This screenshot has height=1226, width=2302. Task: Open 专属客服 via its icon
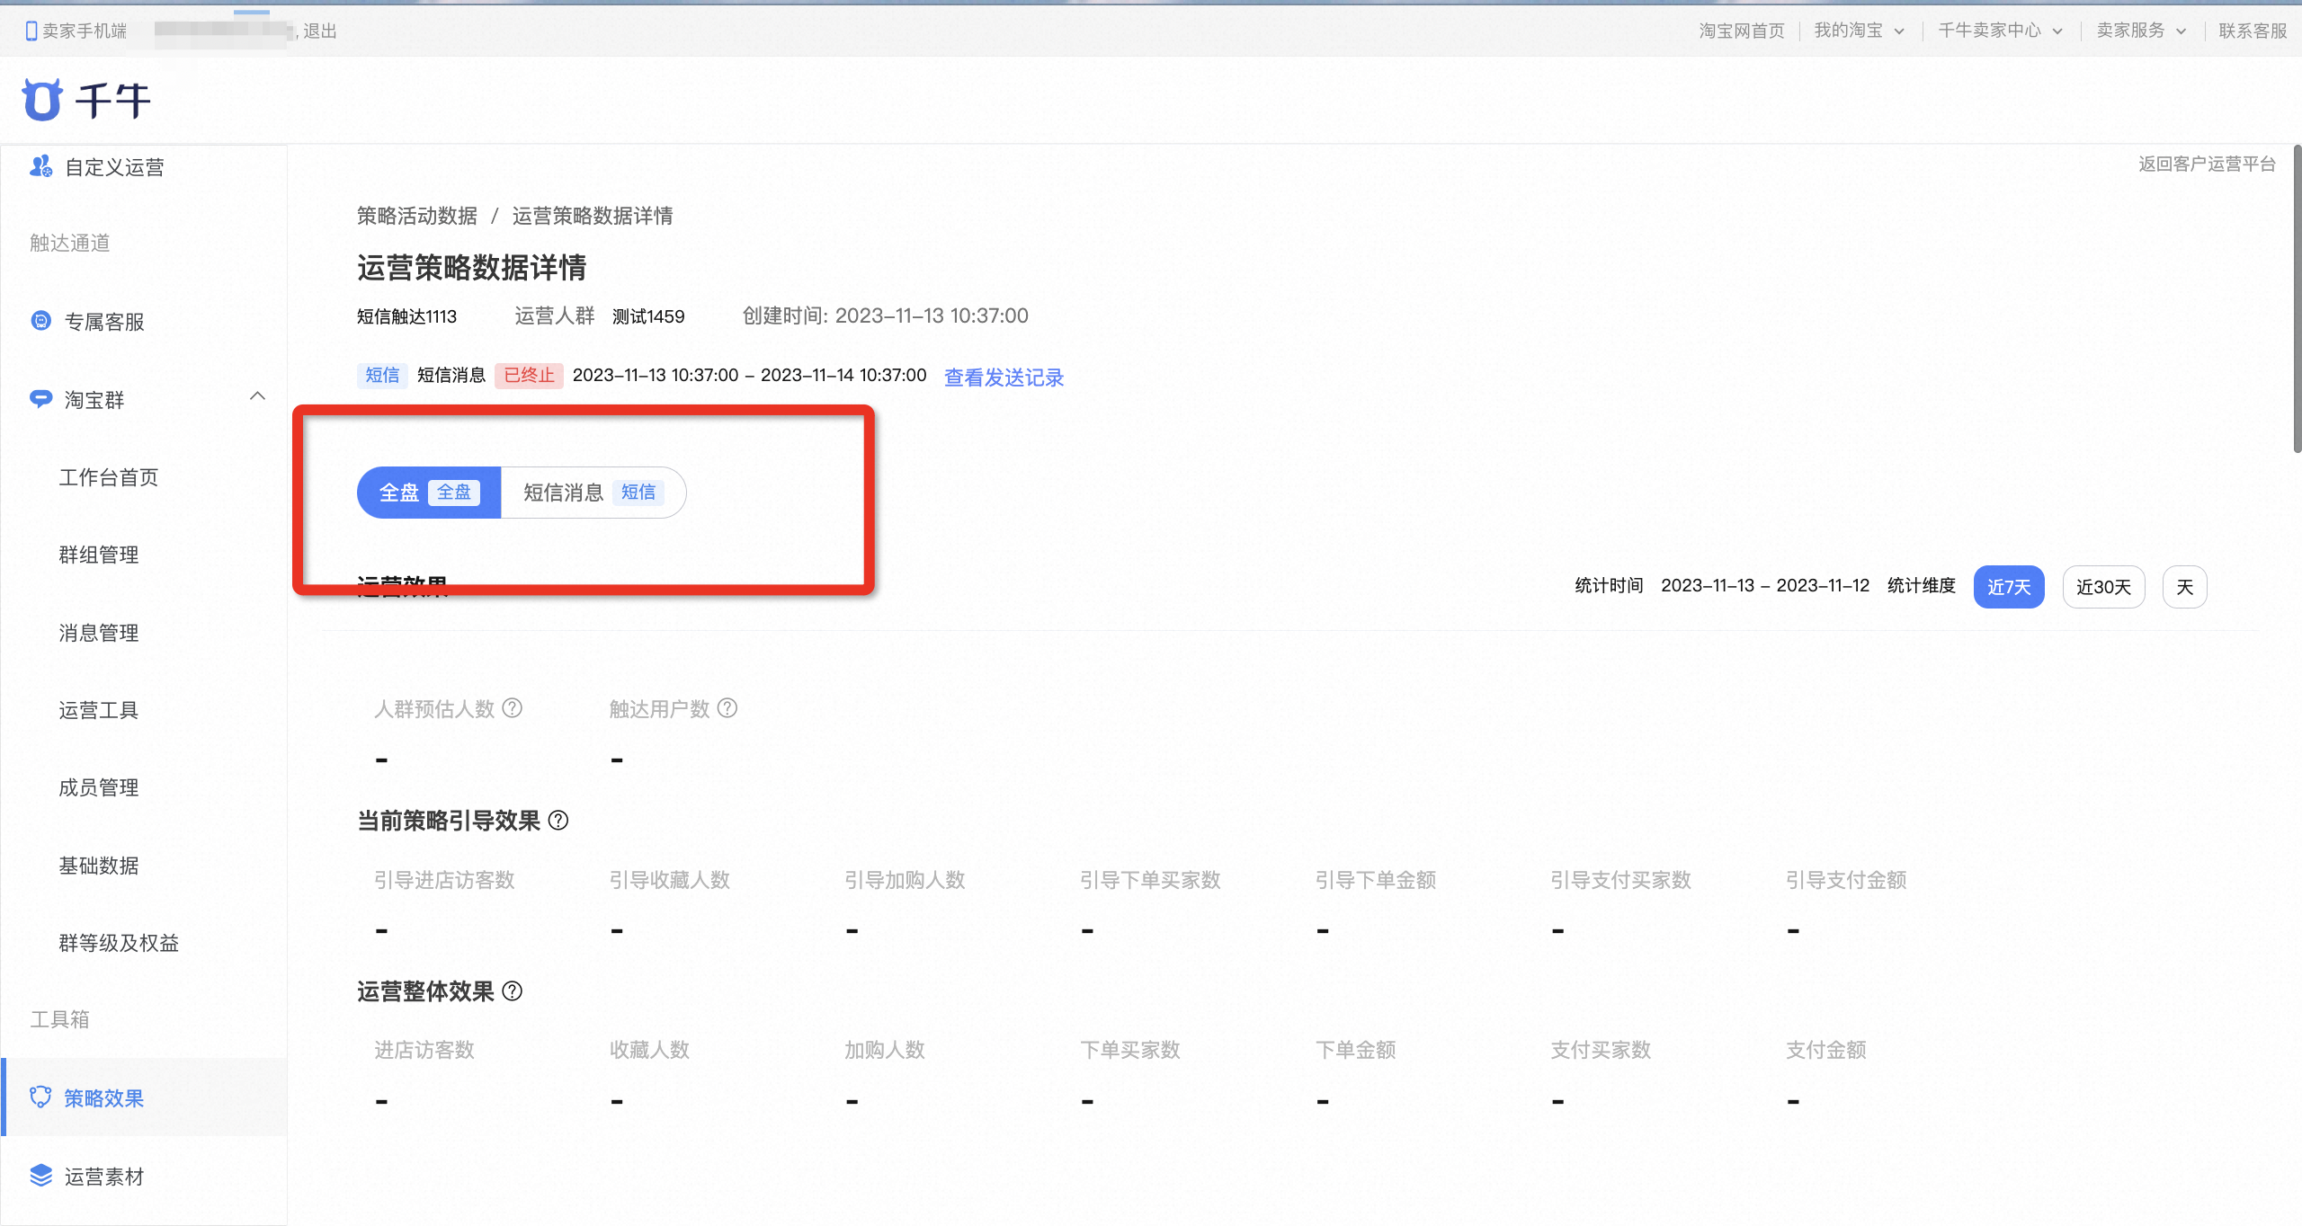(x=41, y=321)
